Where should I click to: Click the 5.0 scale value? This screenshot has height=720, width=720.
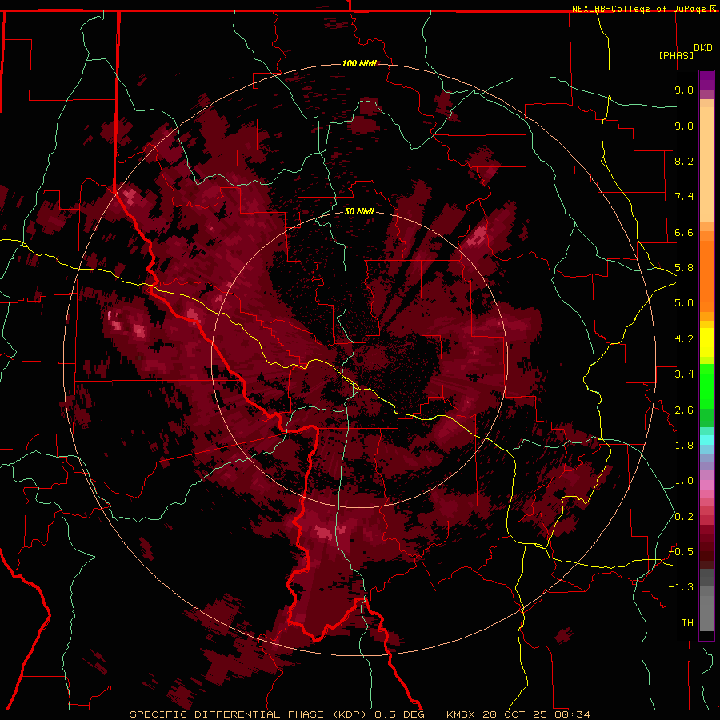[684, 303]
